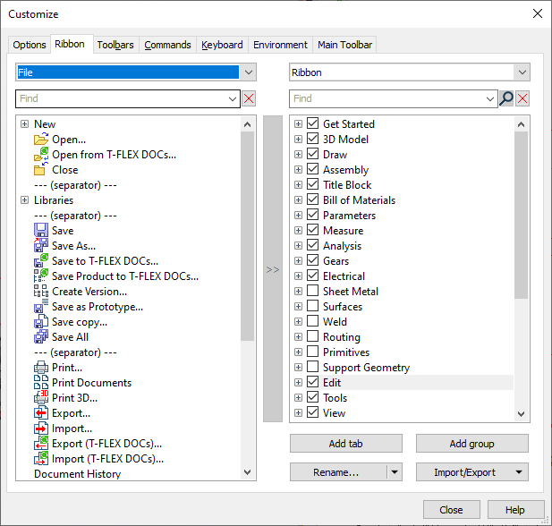Screen dimensions: 552x526
Task: Click the Save floppy disk icon
Action: (x=41, y=231)
